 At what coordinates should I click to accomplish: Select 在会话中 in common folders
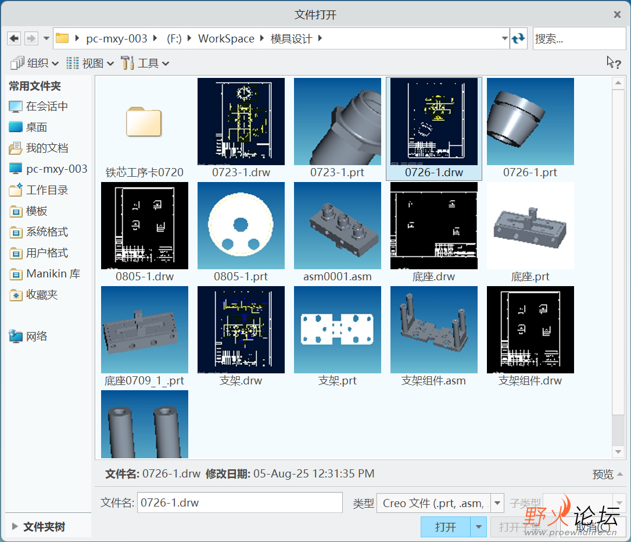[x=38, y=106]
